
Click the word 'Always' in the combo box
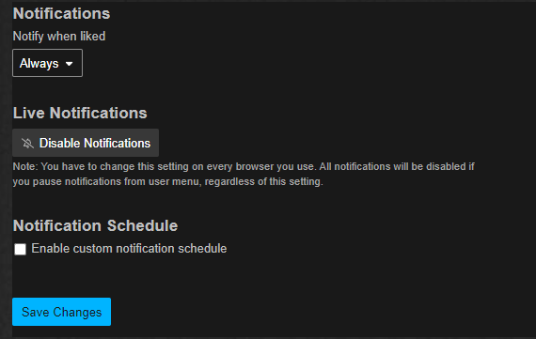(x=39, y=64)
